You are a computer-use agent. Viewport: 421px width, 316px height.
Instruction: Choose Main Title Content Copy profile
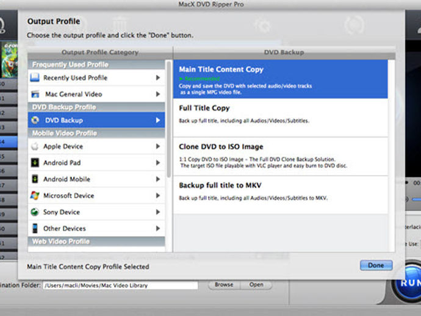[281, 79]
